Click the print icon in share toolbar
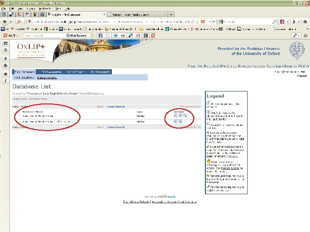Screen dimensions: 310x232 123,36
